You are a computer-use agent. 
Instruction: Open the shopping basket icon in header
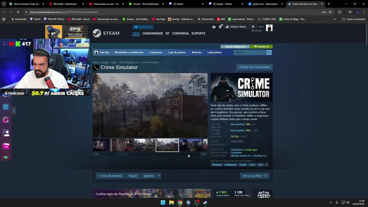tap(214, 27)
